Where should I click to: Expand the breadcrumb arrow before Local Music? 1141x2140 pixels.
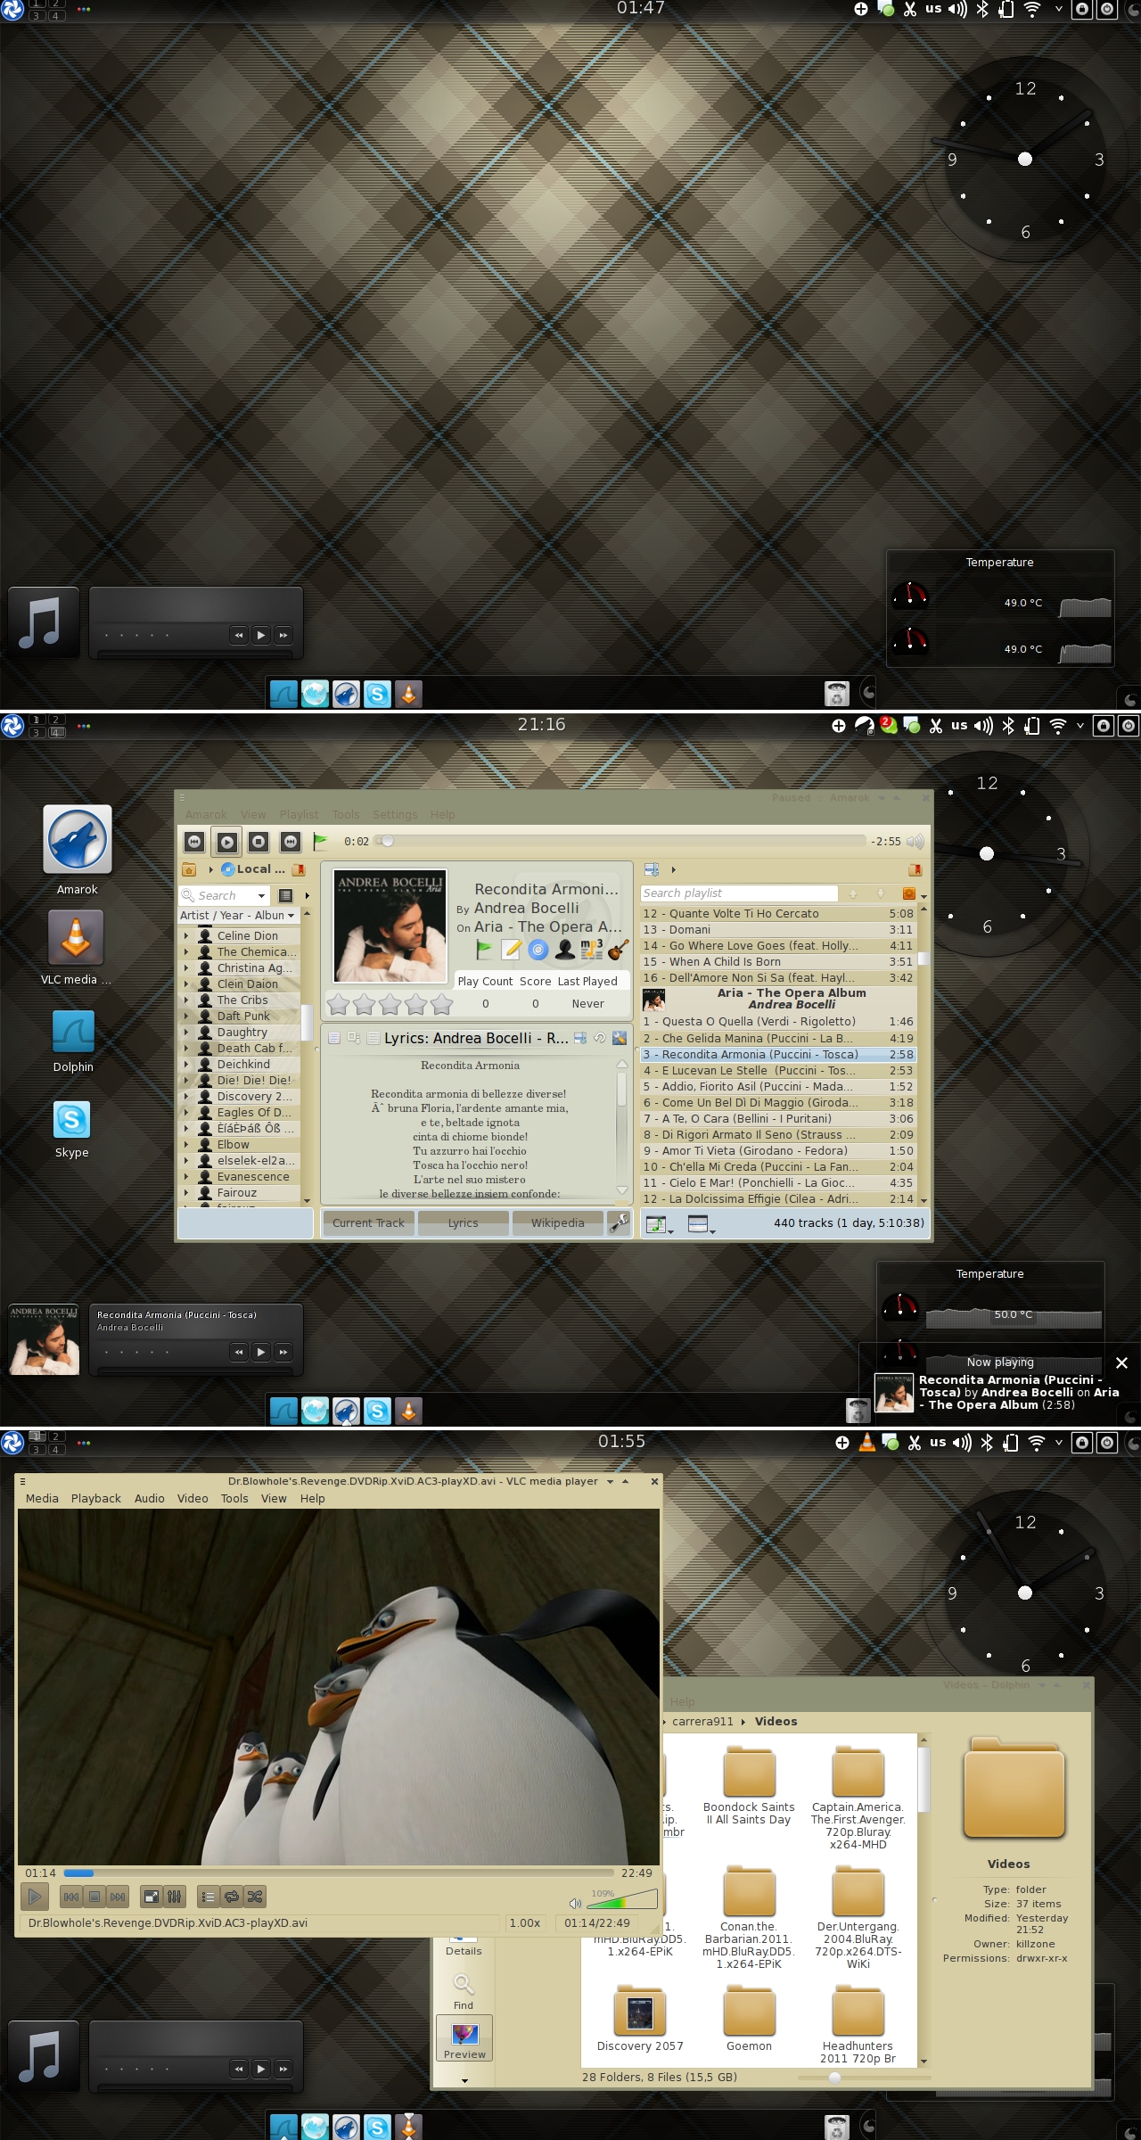[210, 869]
